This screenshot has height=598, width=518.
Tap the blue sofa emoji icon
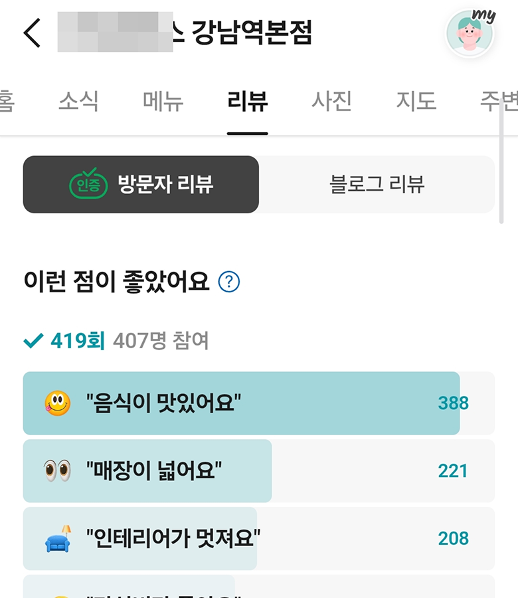coord(58,538)
